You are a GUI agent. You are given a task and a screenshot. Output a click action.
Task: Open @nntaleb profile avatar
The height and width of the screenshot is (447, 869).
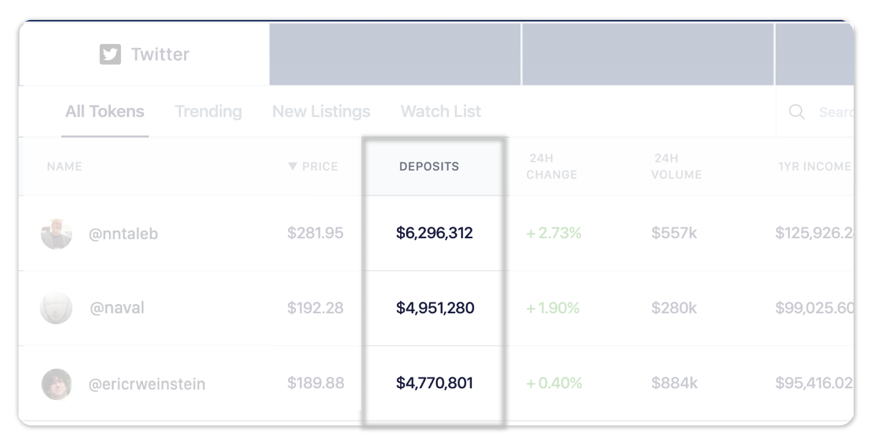click(x=56, y=233)
